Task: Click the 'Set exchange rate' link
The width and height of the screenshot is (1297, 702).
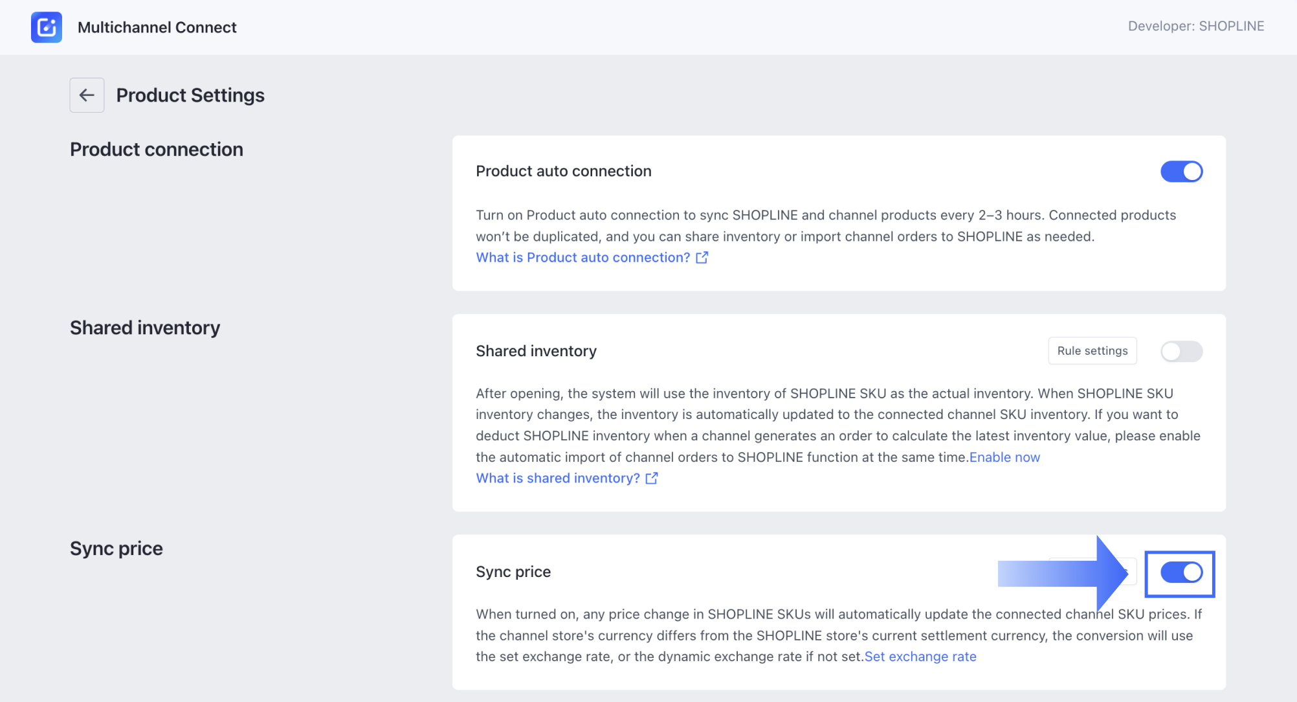Action: tap(920, 657)
